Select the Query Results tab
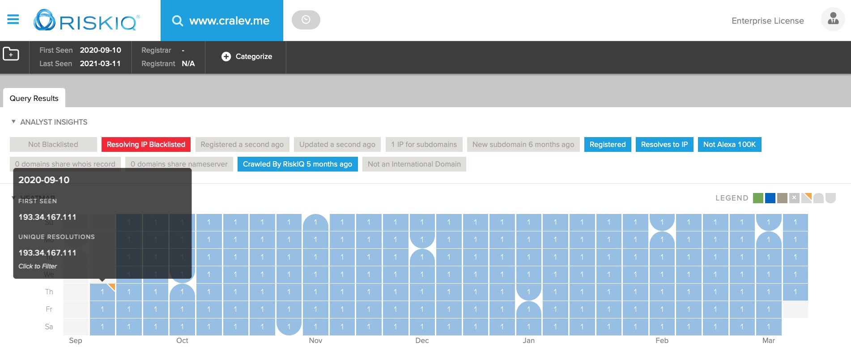Viewport: 851px width, 356px height. click(34, 98)
